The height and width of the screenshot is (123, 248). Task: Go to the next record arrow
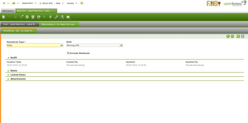[232, 36]
